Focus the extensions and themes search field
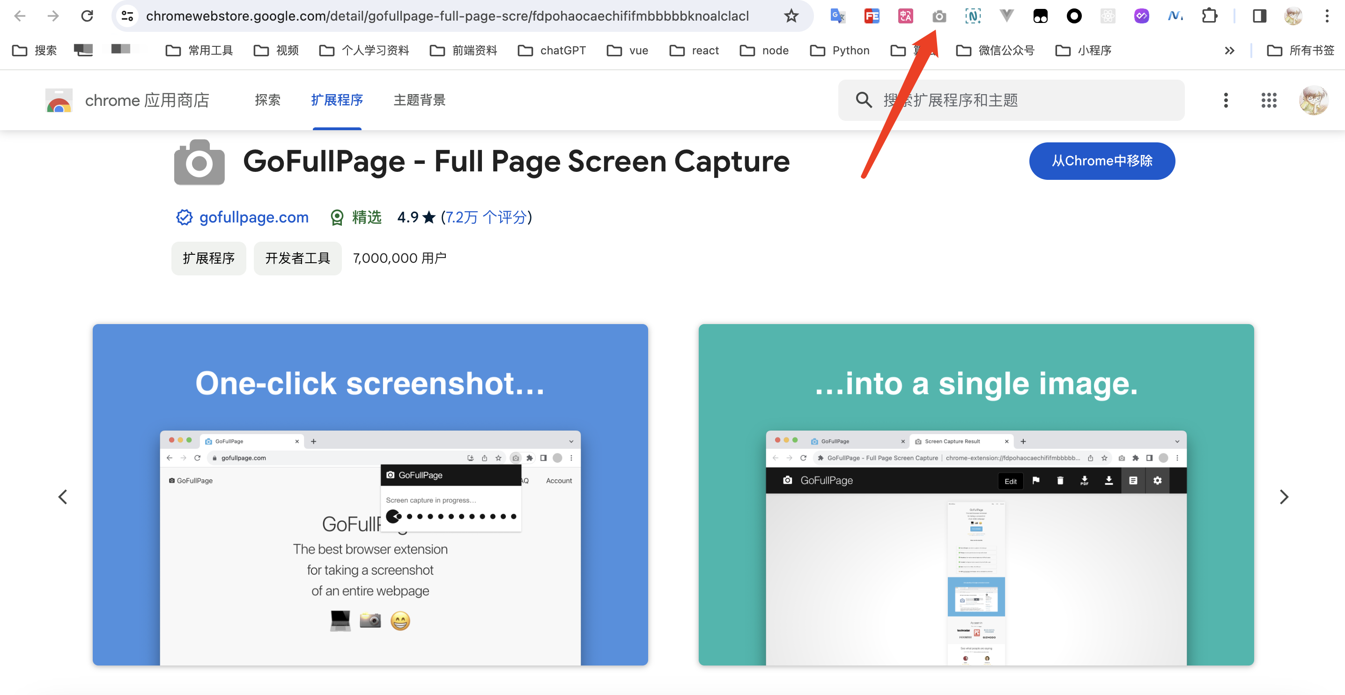This screenshot has height=695, width=1345. point(1011,100)
